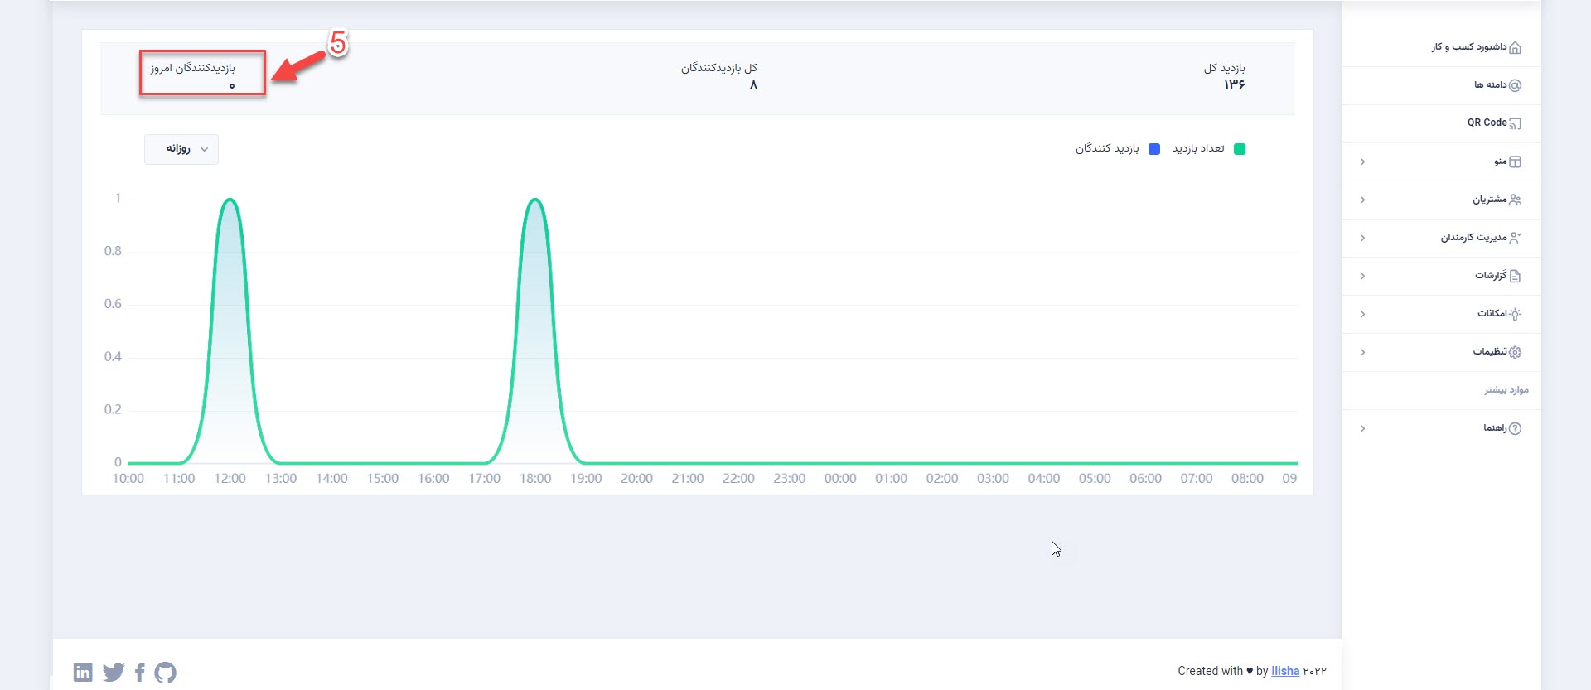Click the features lightbulb icon (امکانات)
Image resolution: width=1591 pixels, height=690 pixels.
(1516, 314)
